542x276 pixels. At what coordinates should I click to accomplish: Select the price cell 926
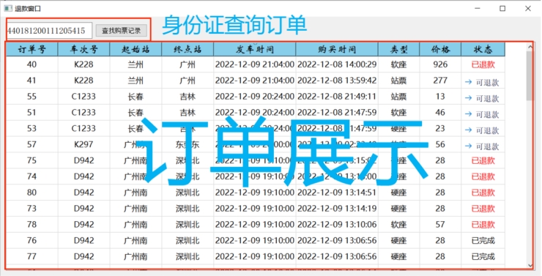pos(440,64)
